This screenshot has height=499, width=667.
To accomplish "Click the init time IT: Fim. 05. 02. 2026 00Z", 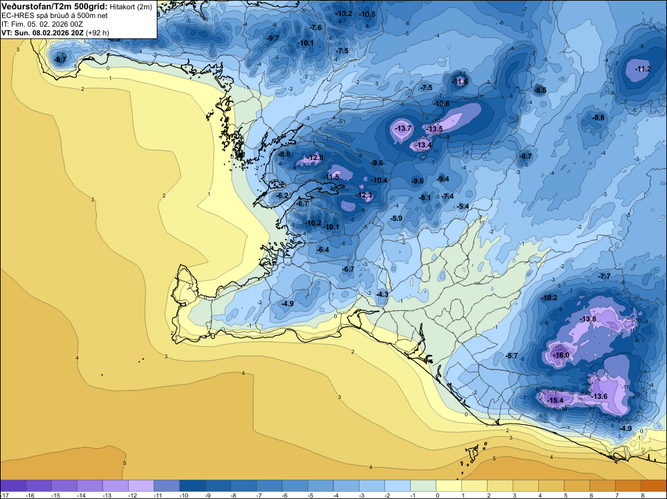I will 41,24.
